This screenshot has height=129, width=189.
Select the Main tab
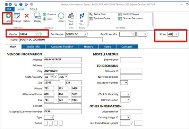tap(13, 47)
